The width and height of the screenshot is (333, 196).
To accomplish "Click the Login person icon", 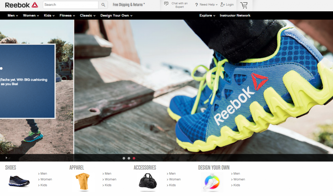I will coord(222,5).
